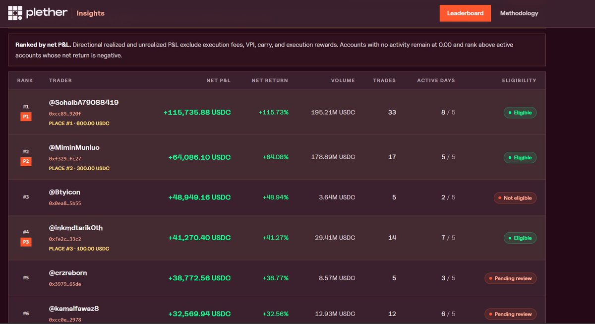Screen dimensions: 595x324
Task: Click the NET P&L column header
Action: point(219,80)
